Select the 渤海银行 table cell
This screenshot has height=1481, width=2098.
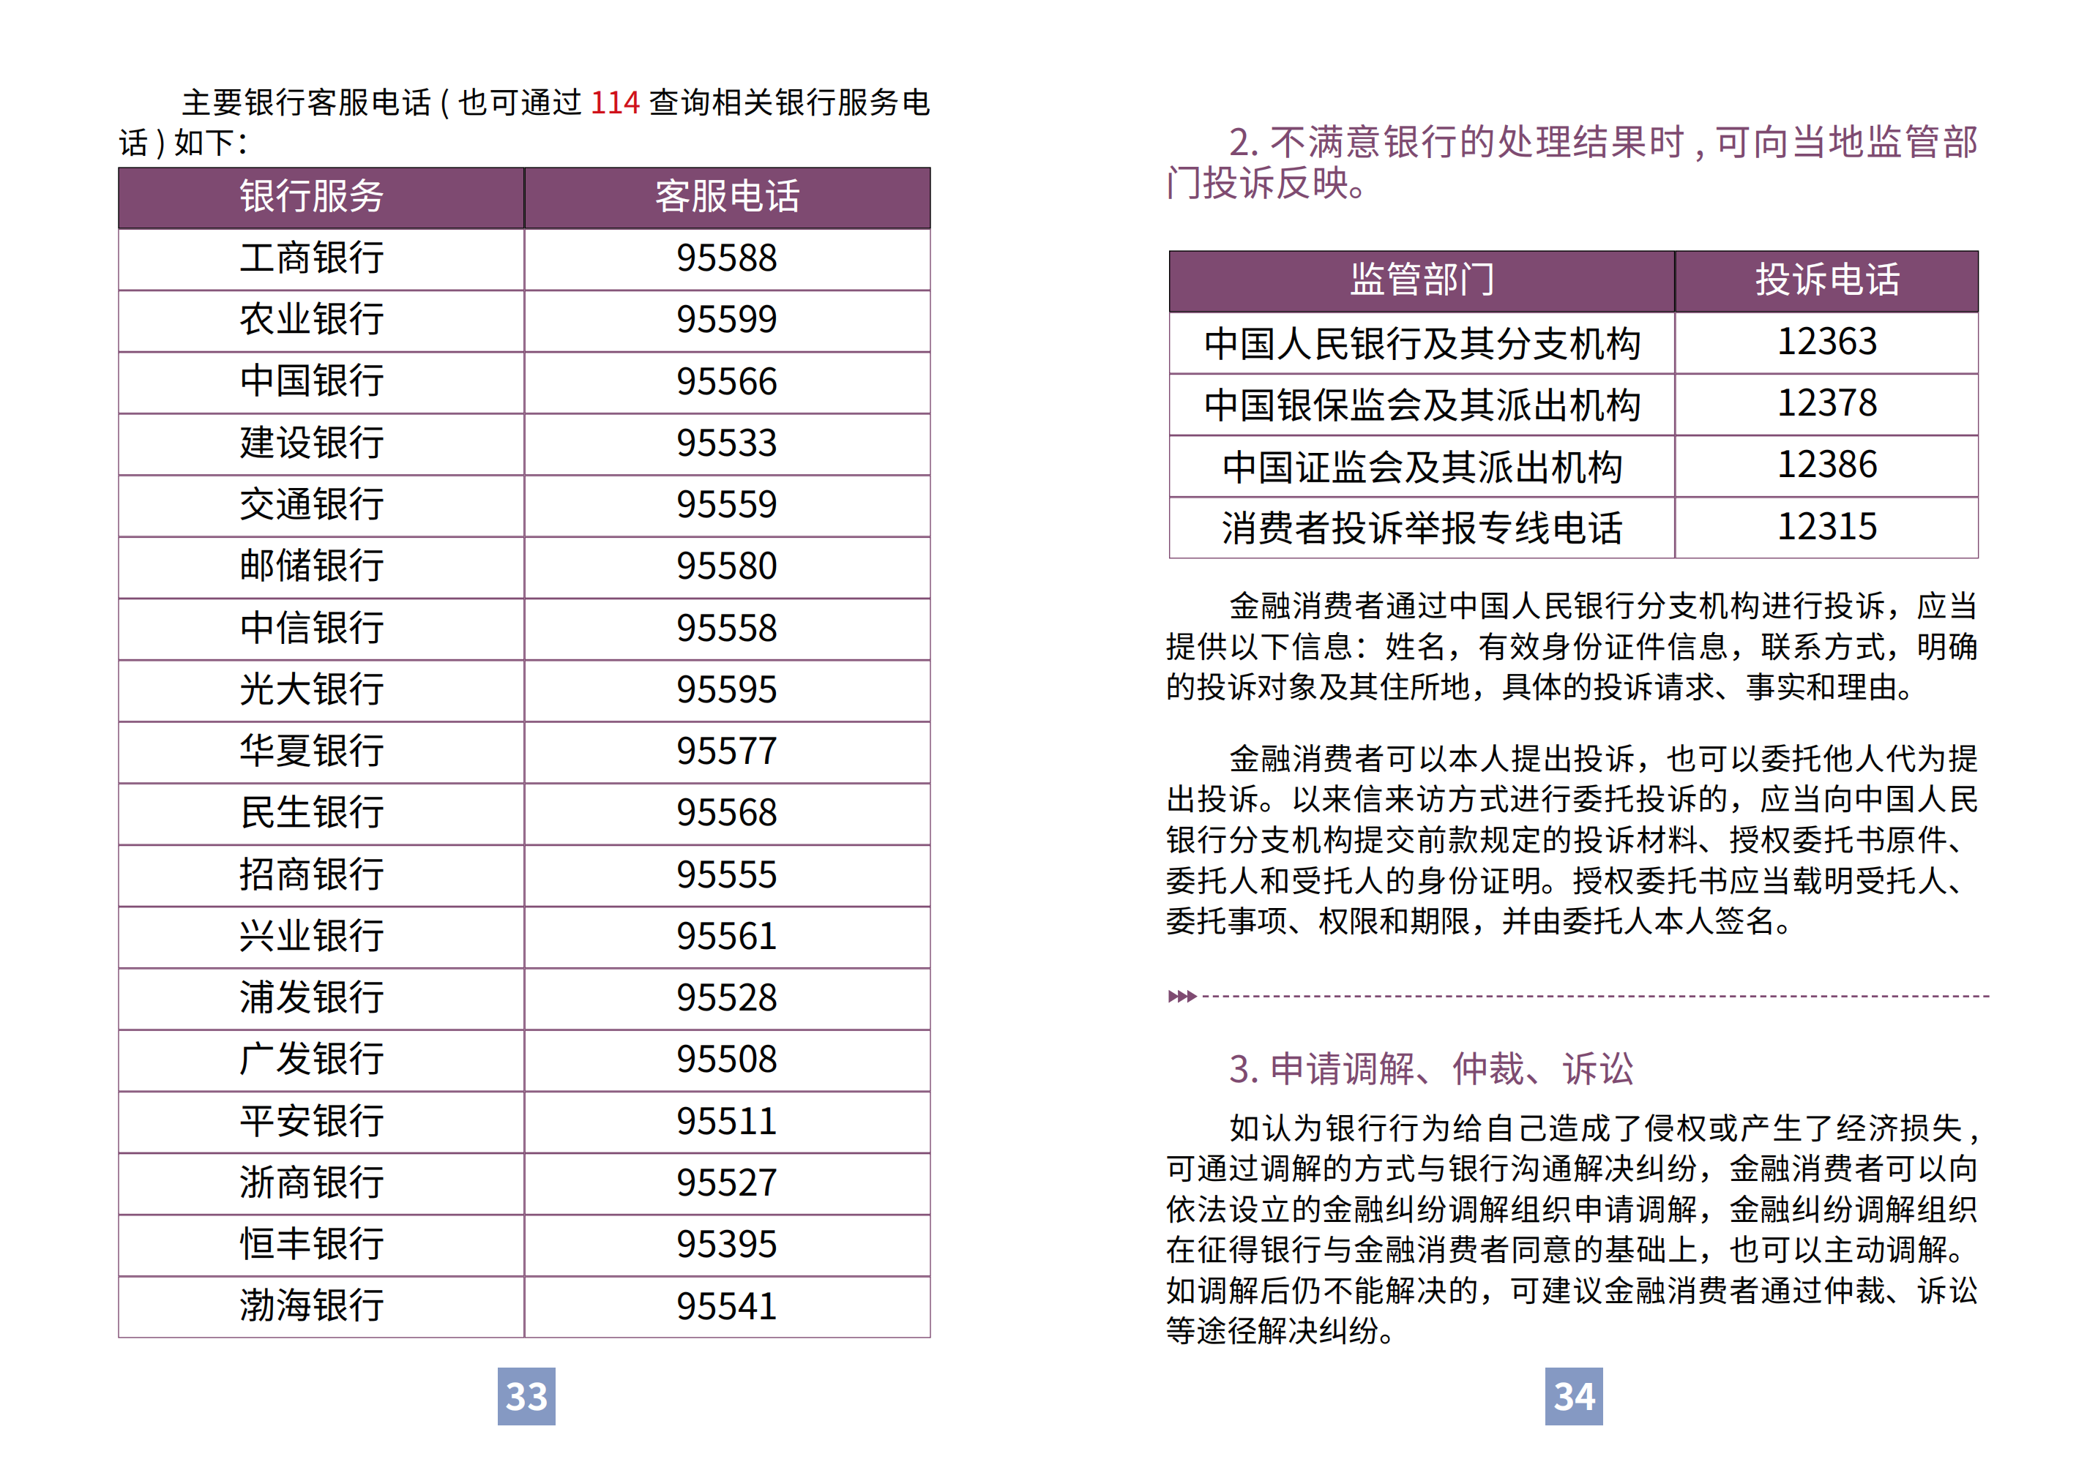[x=312, y=1305]
